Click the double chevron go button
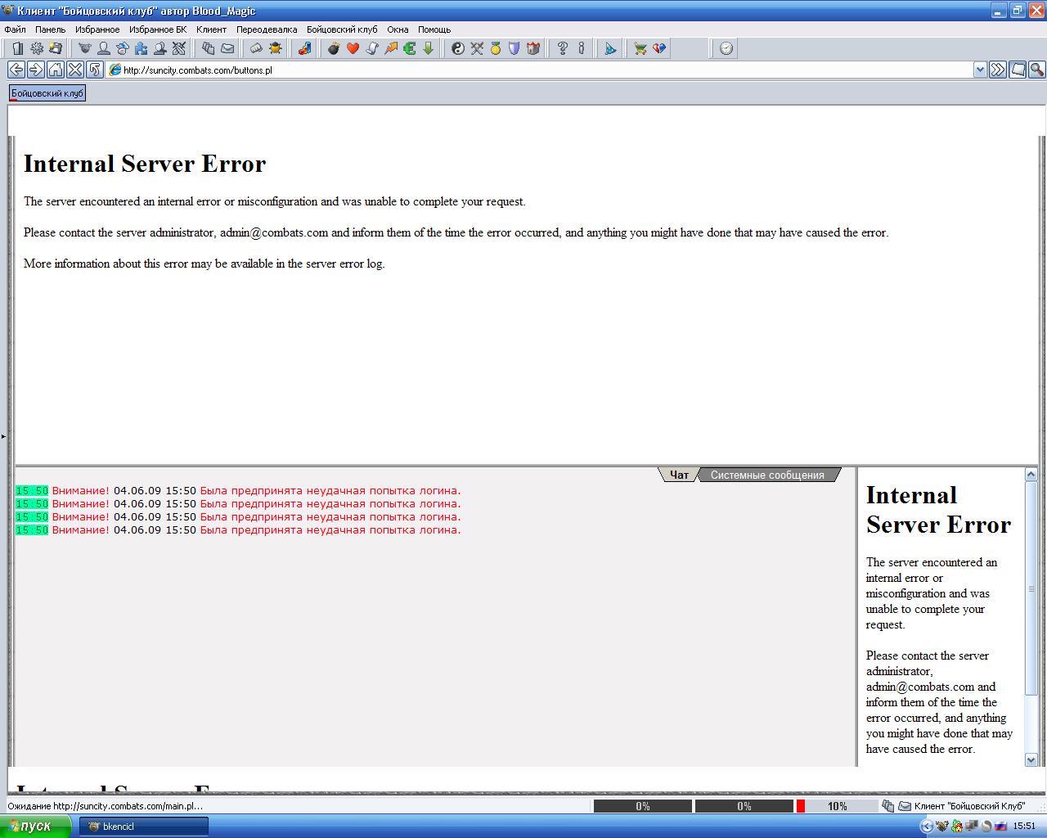 click(x=997, y=70)
